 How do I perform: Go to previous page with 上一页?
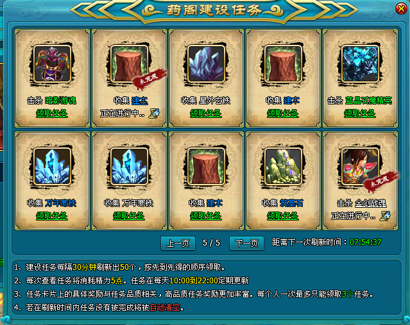(x=178, y=243)
